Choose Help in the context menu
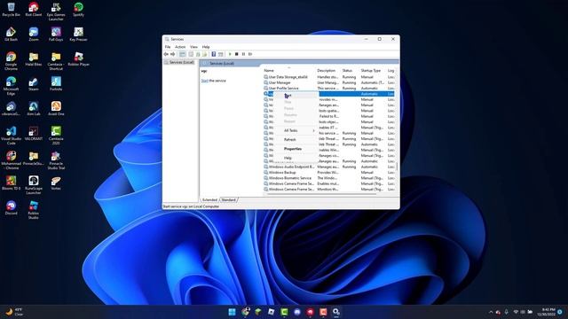Image resolution: width=568 pixels, height=319 pixels. click(x=296, y=158)
